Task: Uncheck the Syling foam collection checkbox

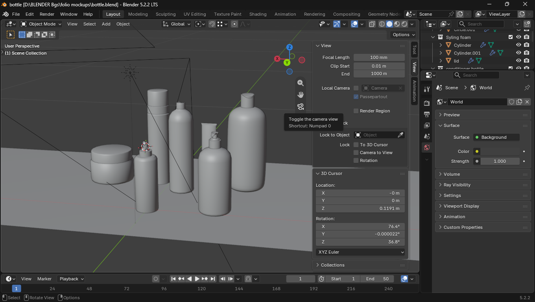Action: click(511, 37)
